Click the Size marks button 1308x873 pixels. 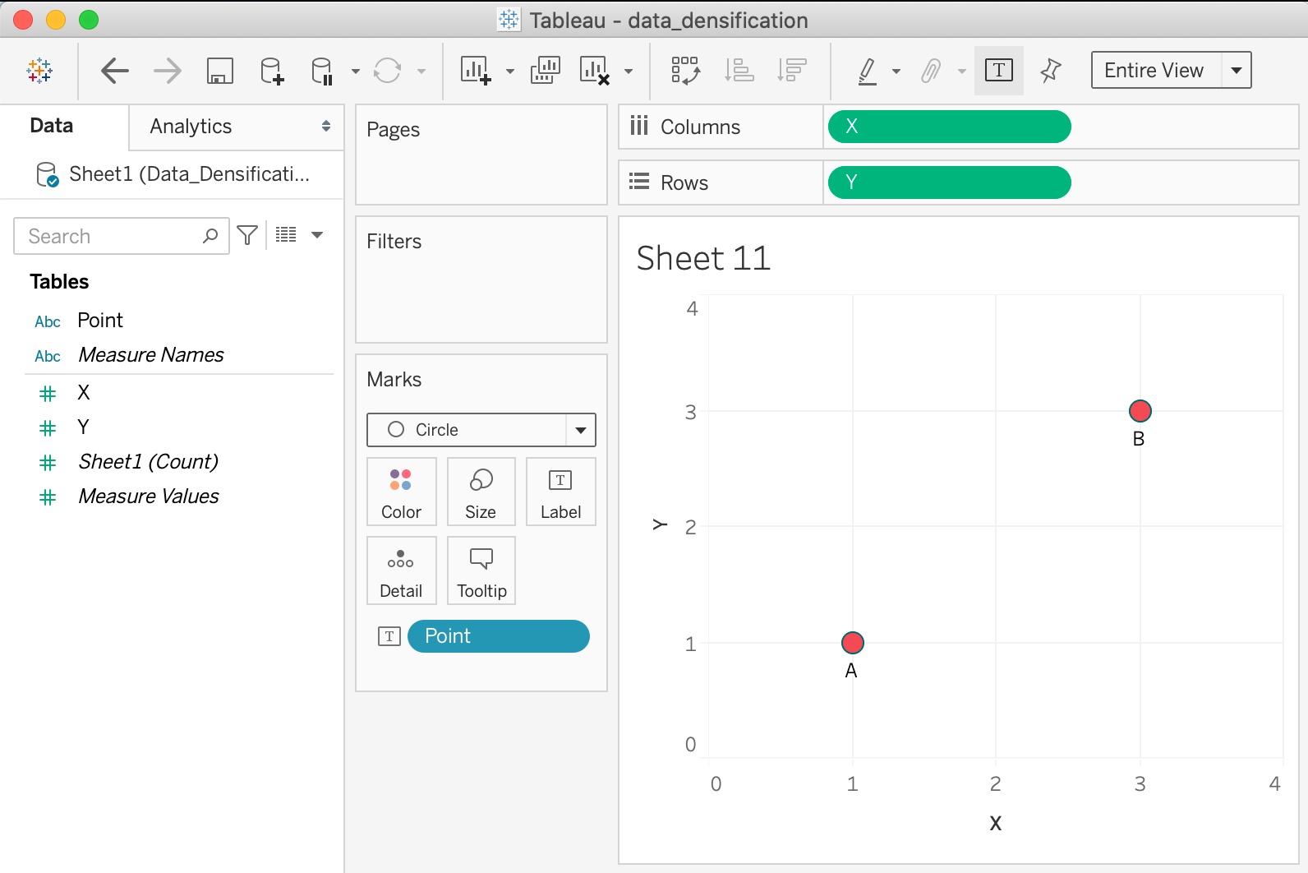click(x=481, y=492)
